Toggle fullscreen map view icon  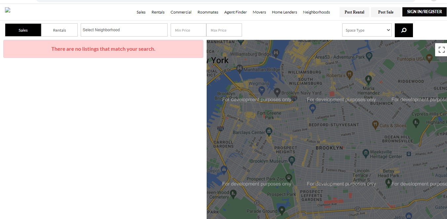441,50
